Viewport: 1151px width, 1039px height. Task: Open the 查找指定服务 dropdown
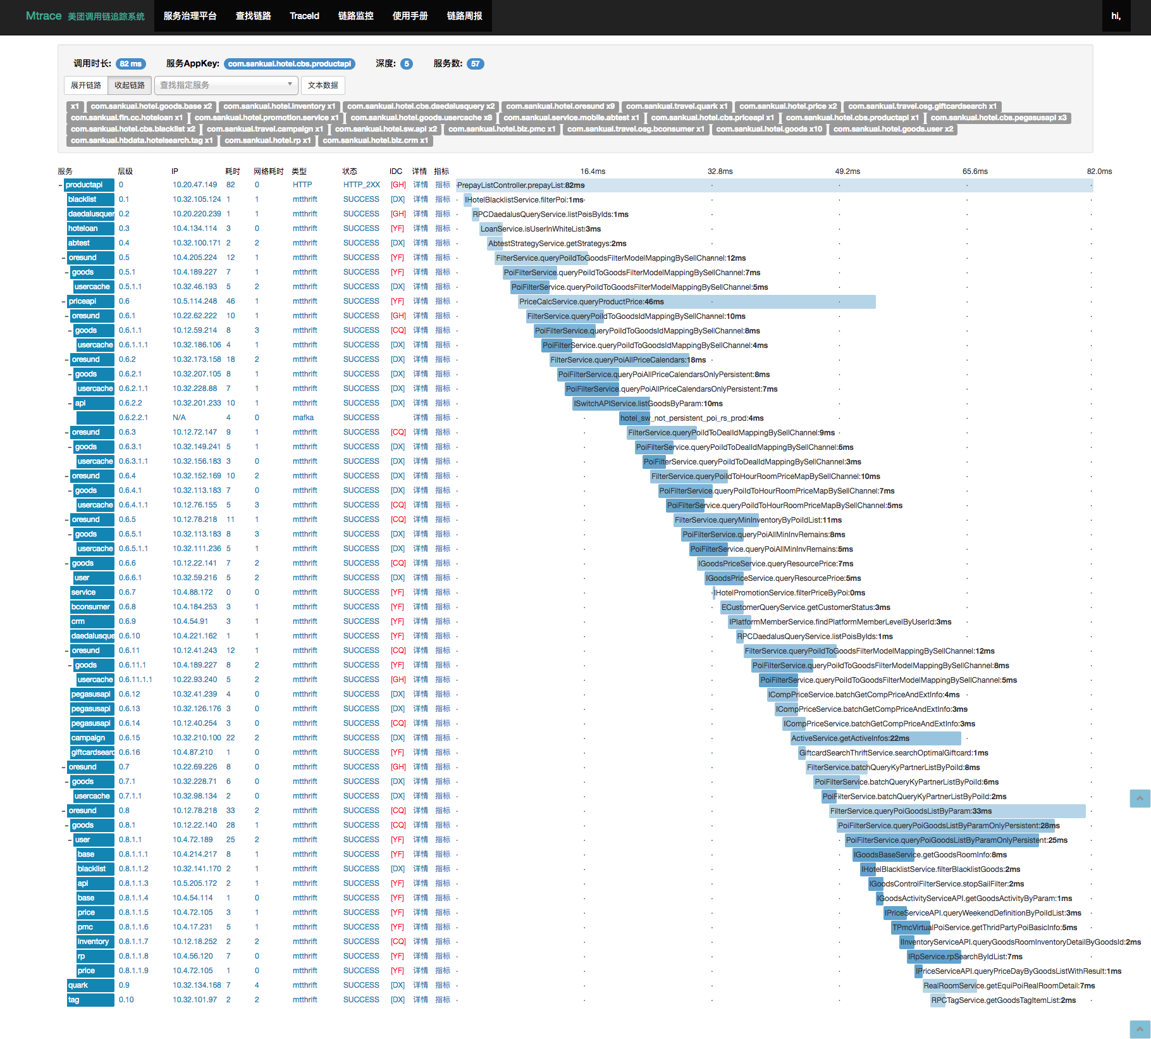point(226,85)
